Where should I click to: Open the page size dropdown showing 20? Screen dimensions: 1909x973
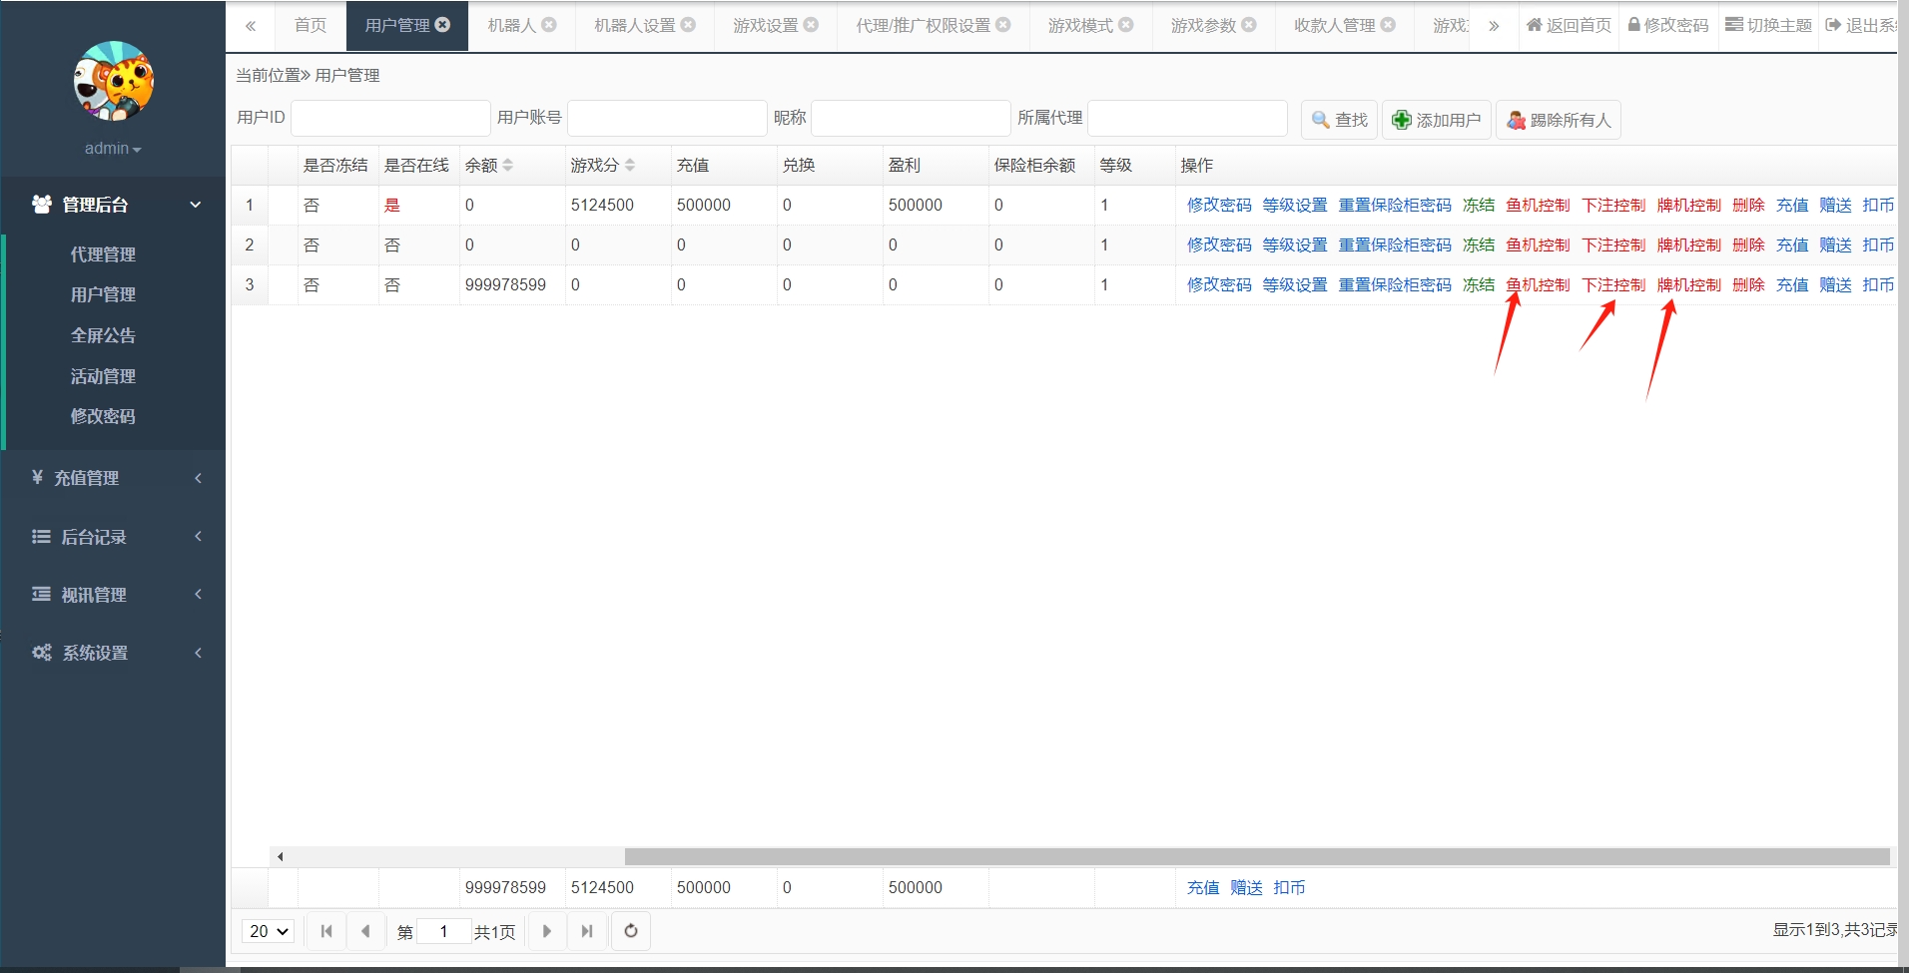point(269,931)
